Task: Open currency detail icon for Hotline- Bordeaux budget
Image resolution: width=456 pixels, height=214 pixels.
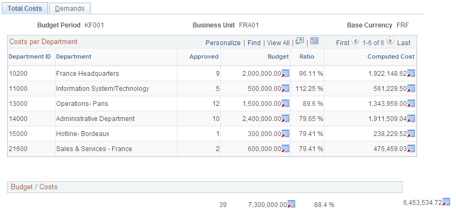Action: click(x=285, y=134)
